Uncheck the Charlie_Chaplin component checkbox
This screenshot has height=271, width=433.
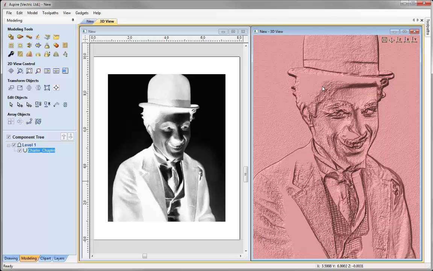coord(20,151)
